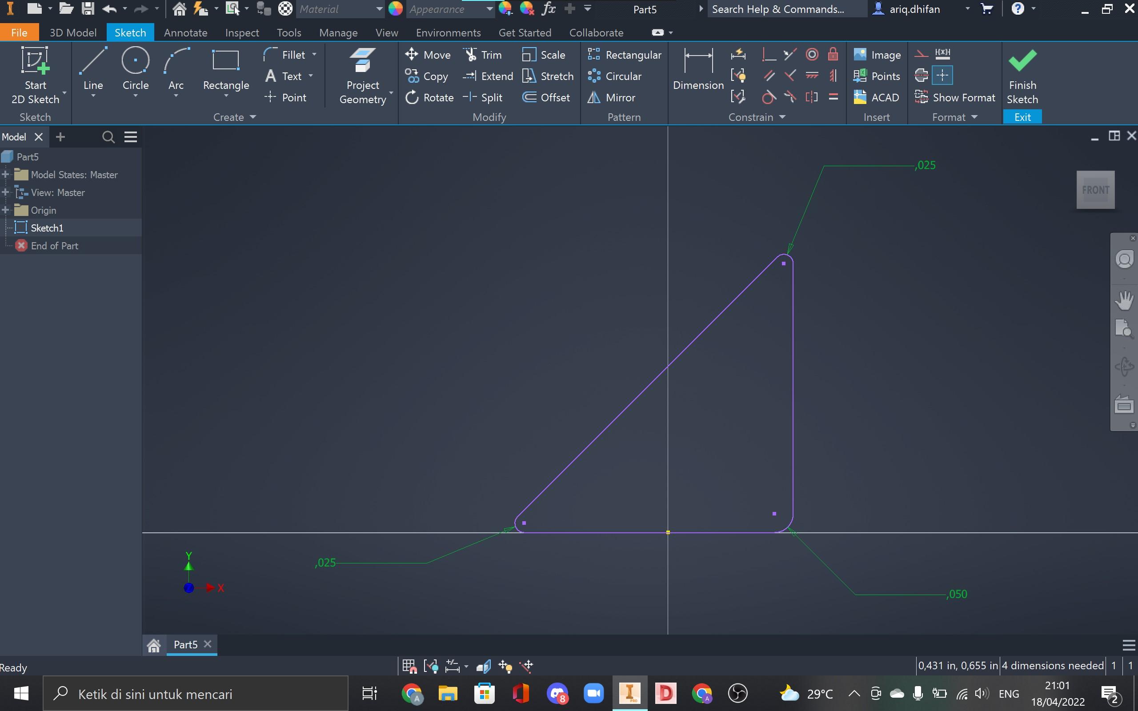The image size is (1138, 711).
Task: Click the FRONT face of ViewCube
Action: tap(1095, 190)
